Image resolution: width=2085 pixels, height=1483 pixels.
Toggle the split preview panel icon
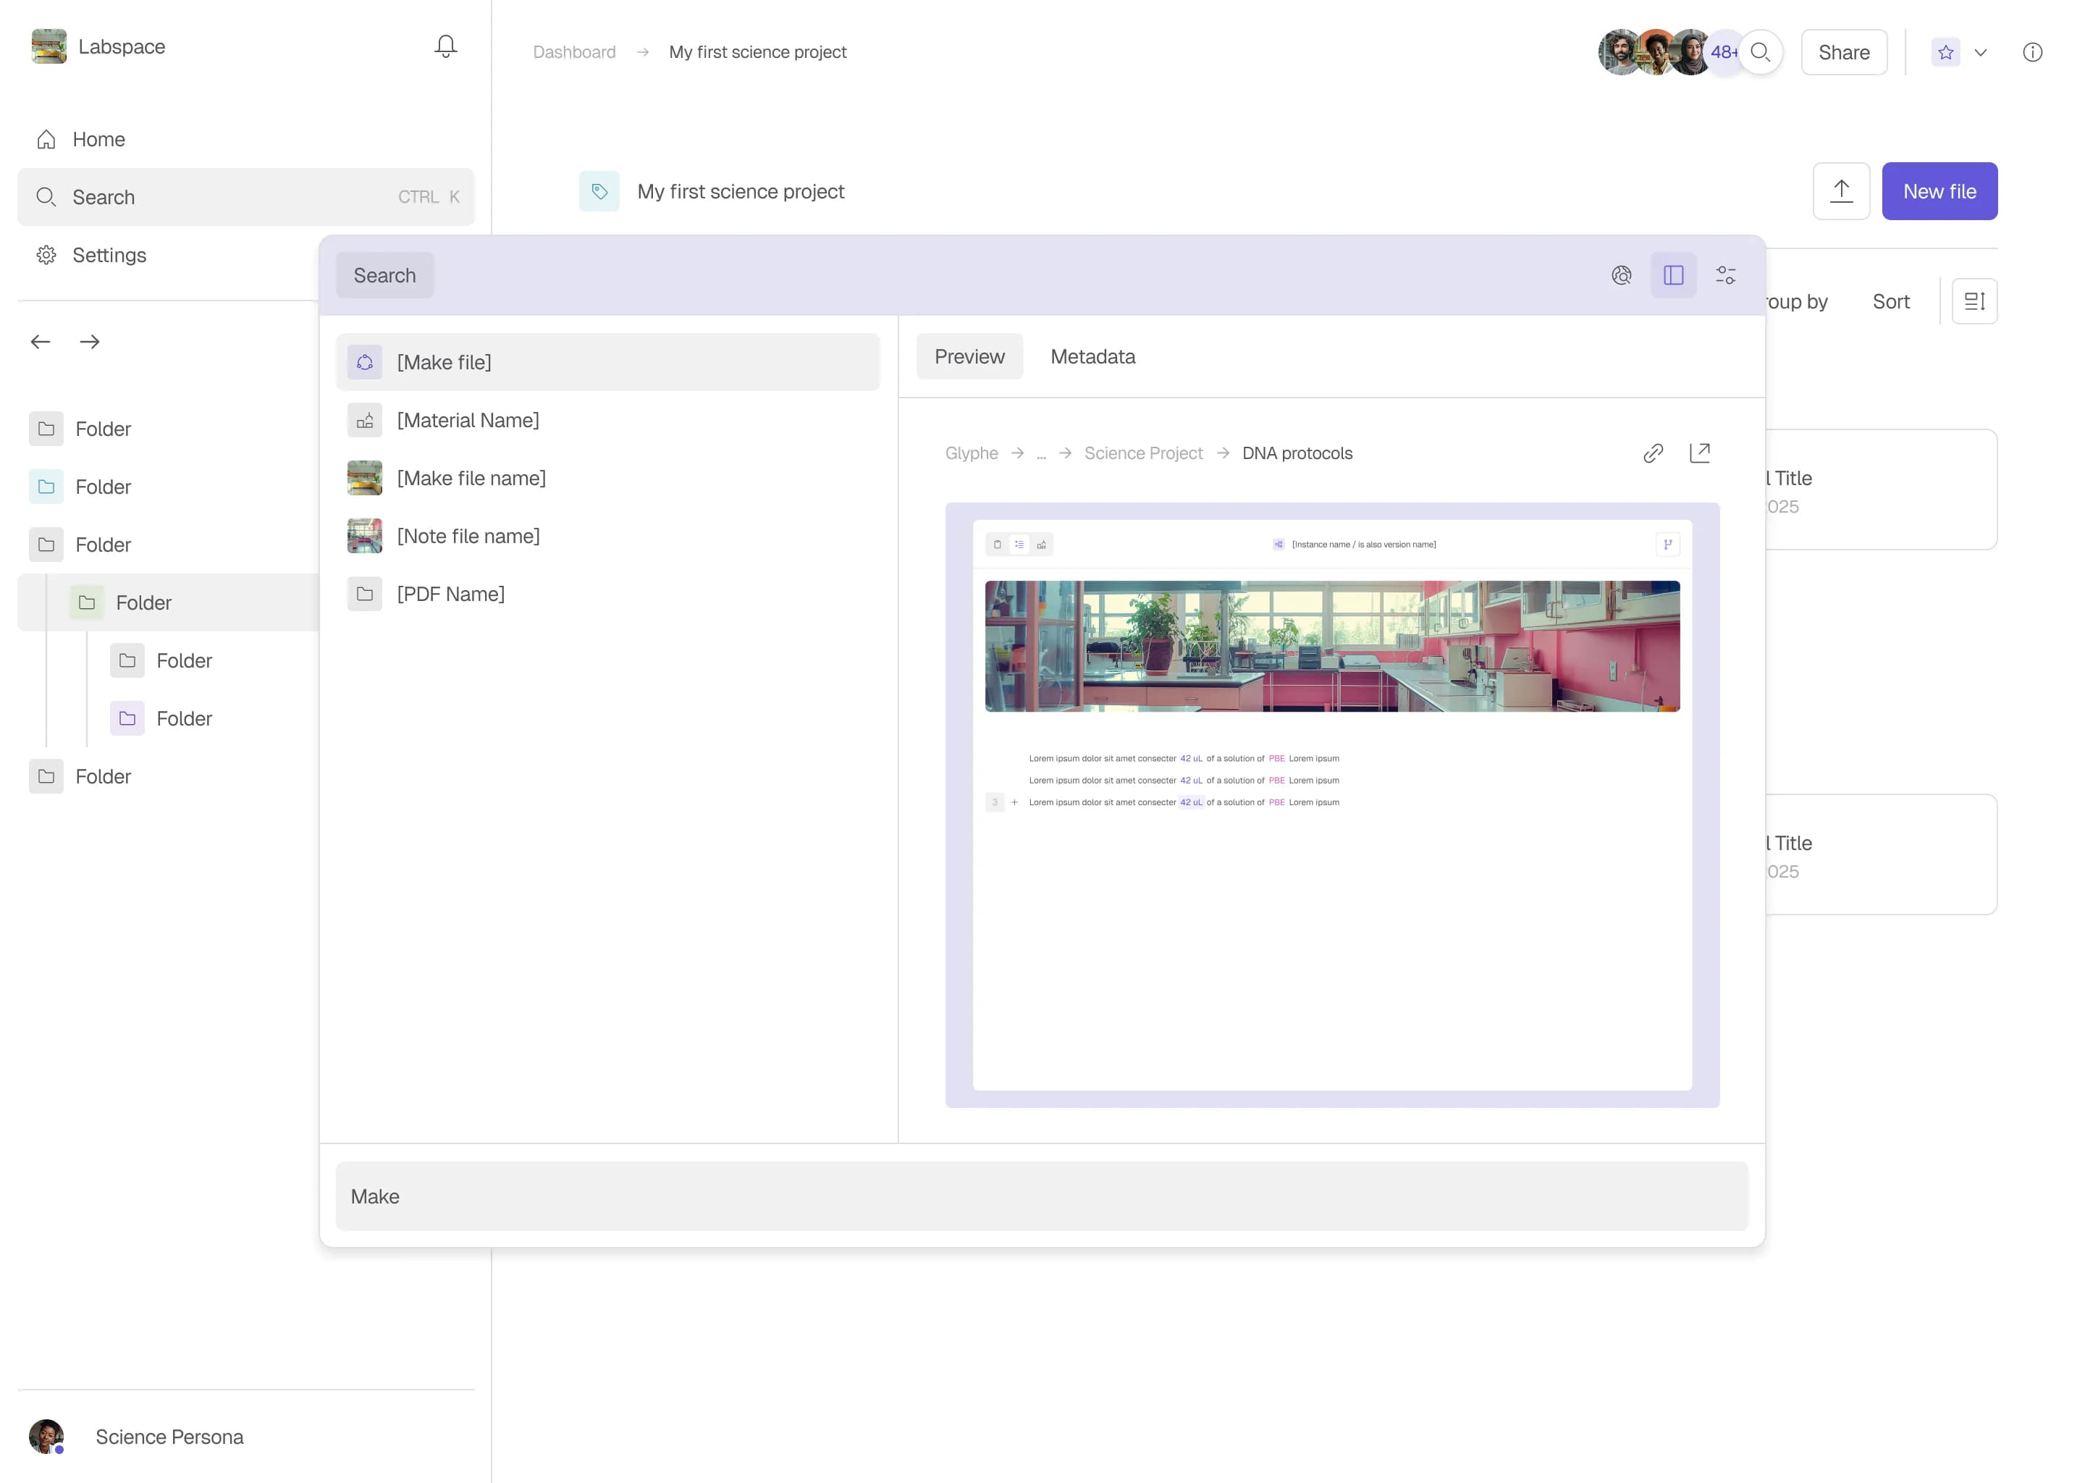[1673, 275]
